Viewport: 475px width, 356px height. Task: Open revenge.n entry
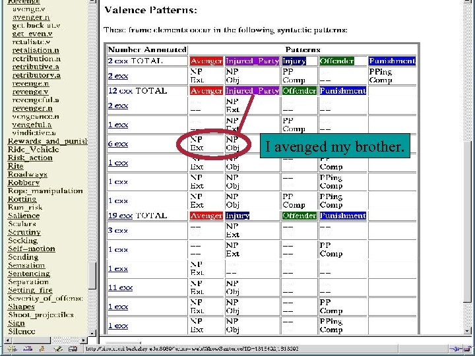[x=30, y=84]
